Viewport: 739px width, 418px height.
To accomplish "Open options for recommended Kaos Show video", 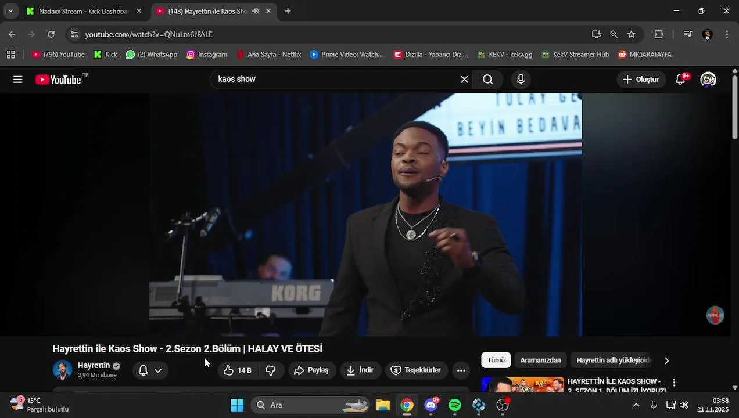I will tap(674, 383).
